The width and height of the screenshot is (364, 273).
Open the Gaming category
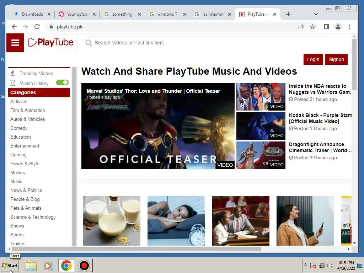coord(18,155)
